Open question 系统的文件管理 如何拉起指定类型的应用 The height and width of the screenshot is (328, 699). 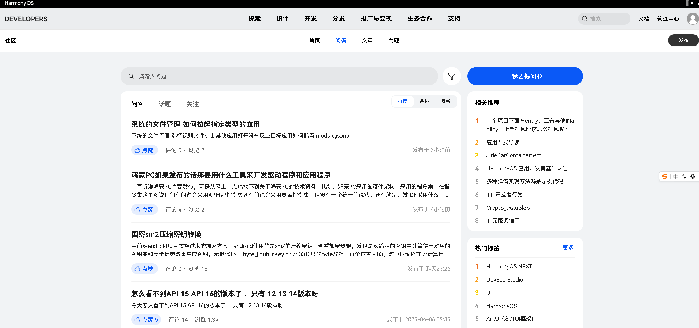195,124
